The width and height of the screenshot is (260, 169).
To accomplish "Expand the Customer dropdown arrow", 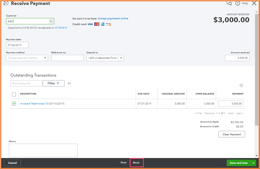I will coord(51,21).
